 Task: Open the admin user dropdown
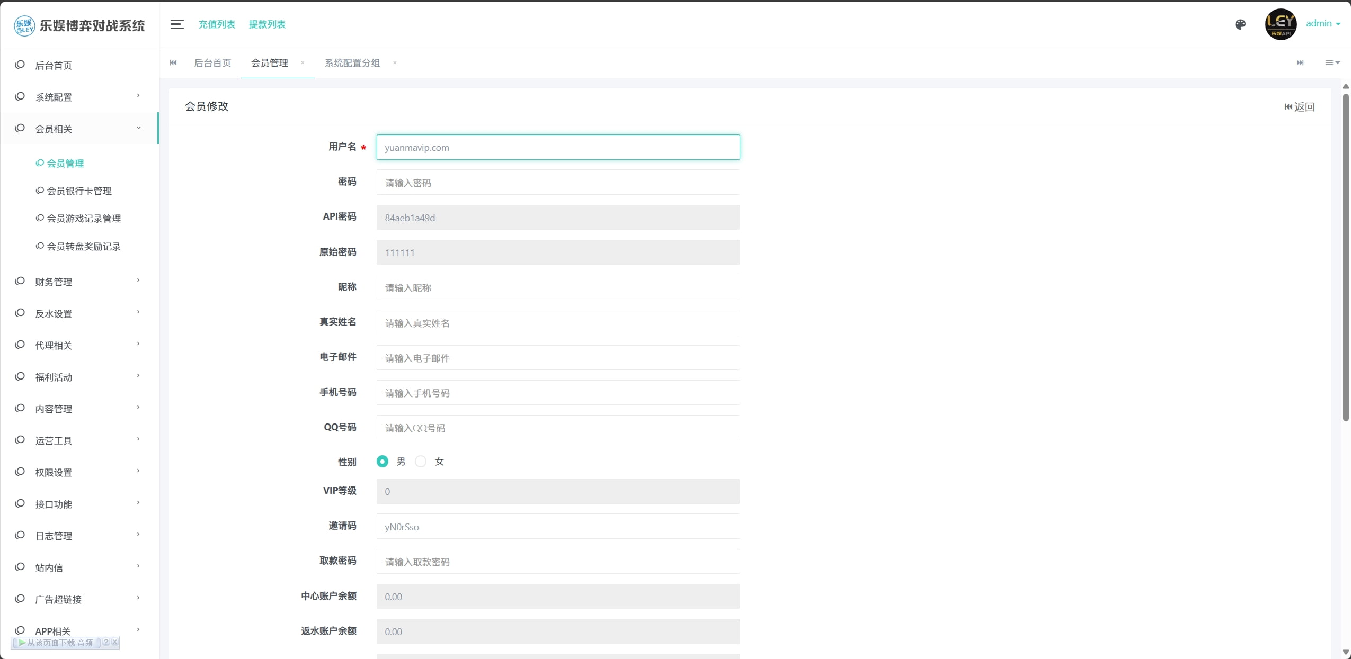pyautogui.click(x=1322, y=23)
